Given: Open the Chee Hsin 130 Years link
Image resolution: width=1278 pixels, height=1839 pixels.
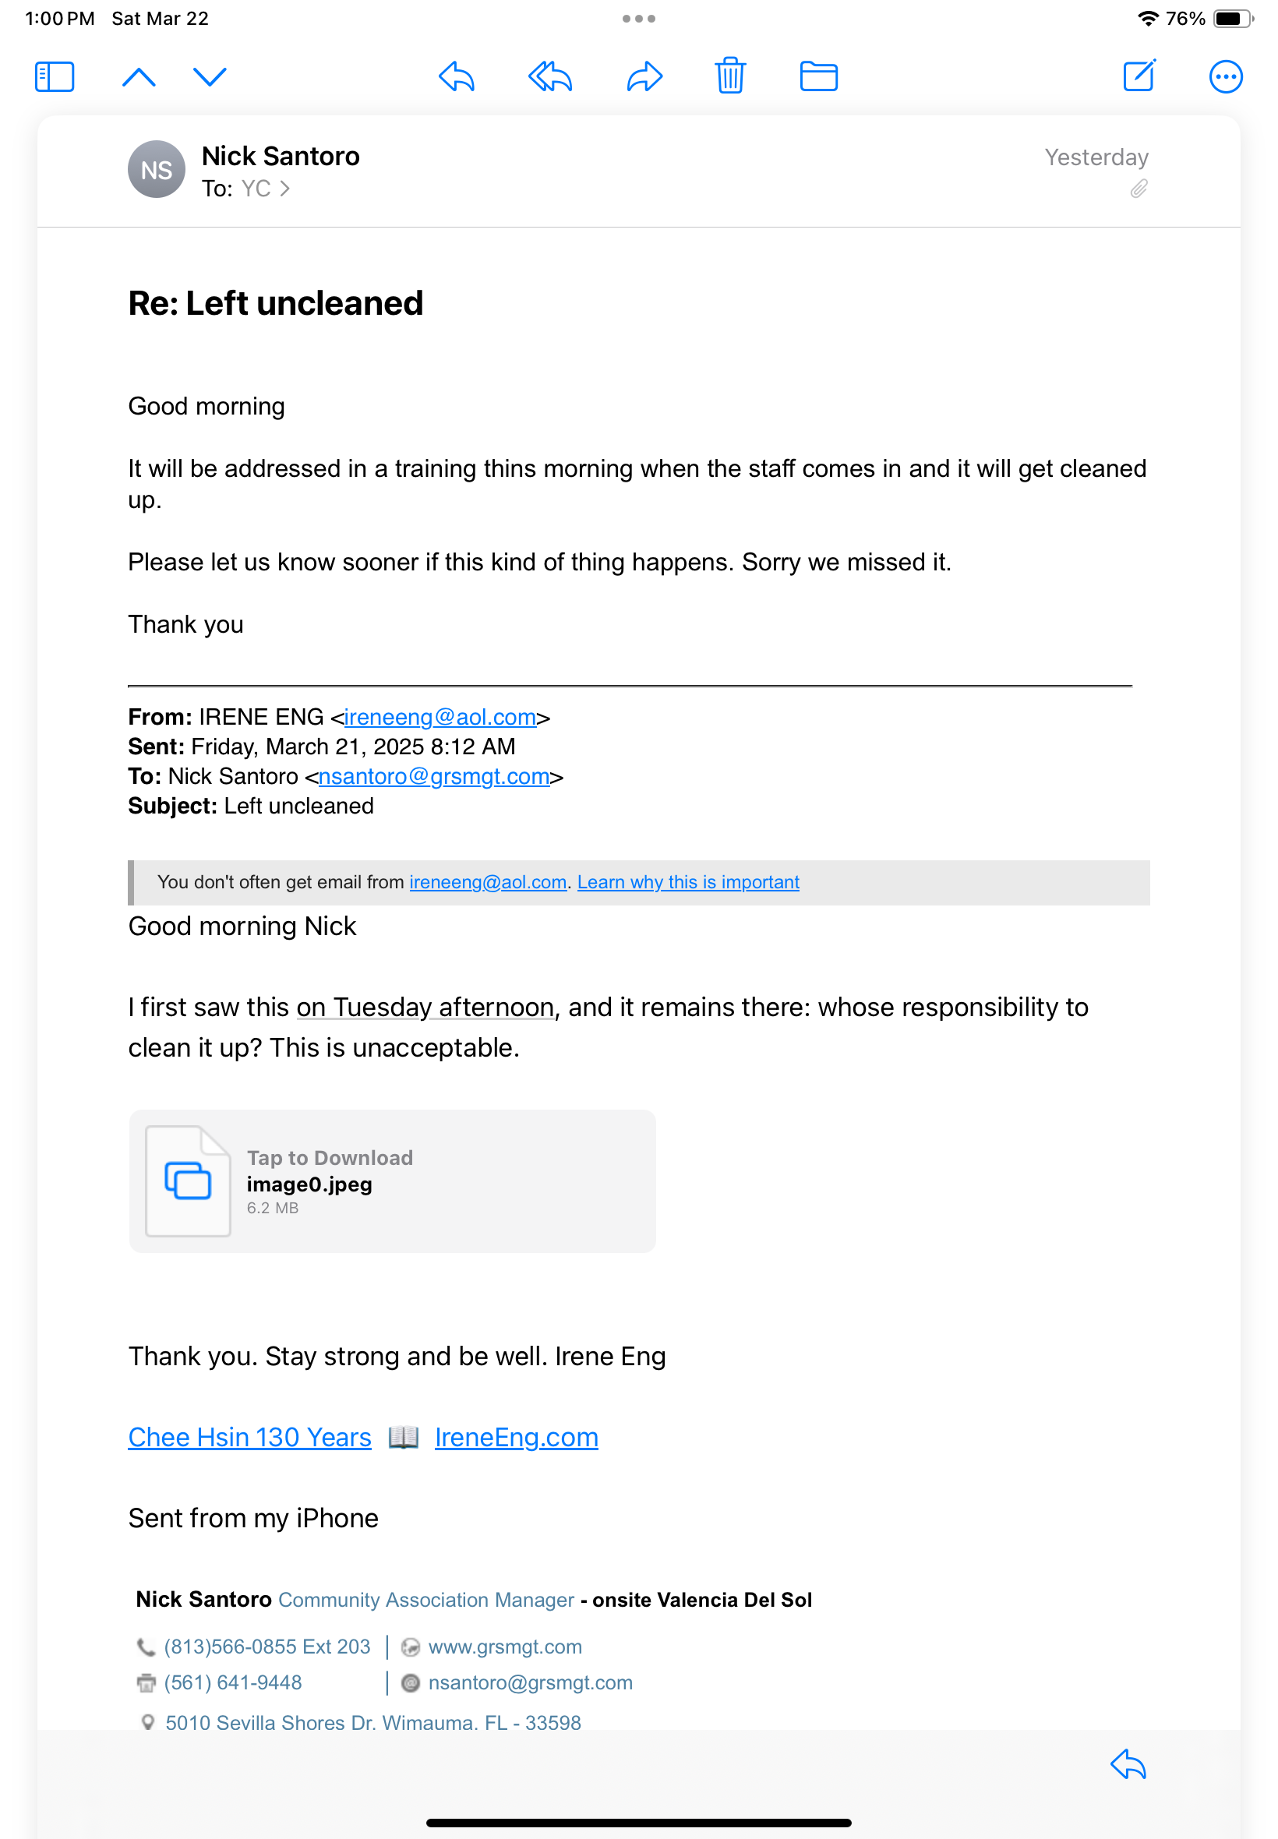Looking at the screenshot, I should [x=249, y=1437].
